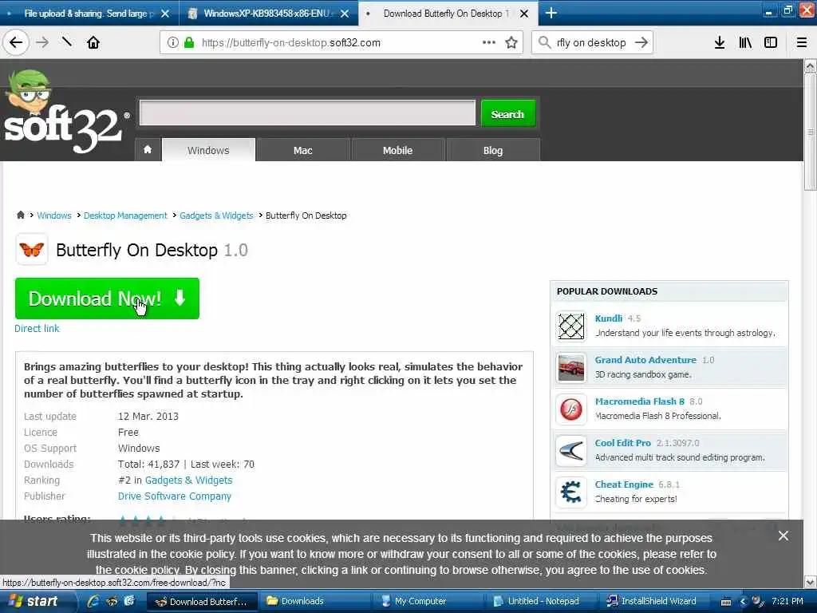Click the scrollbar down arrow
The width and height of the screenshot is (817, 613).
(x=811, y=582)
